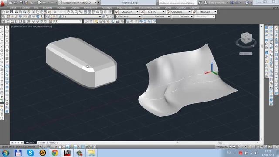Image resolution: width=279 pixels, height=157 pixels.
Task: Click the Вход в службы sign-in button
Action: click(x=216, y=3)
